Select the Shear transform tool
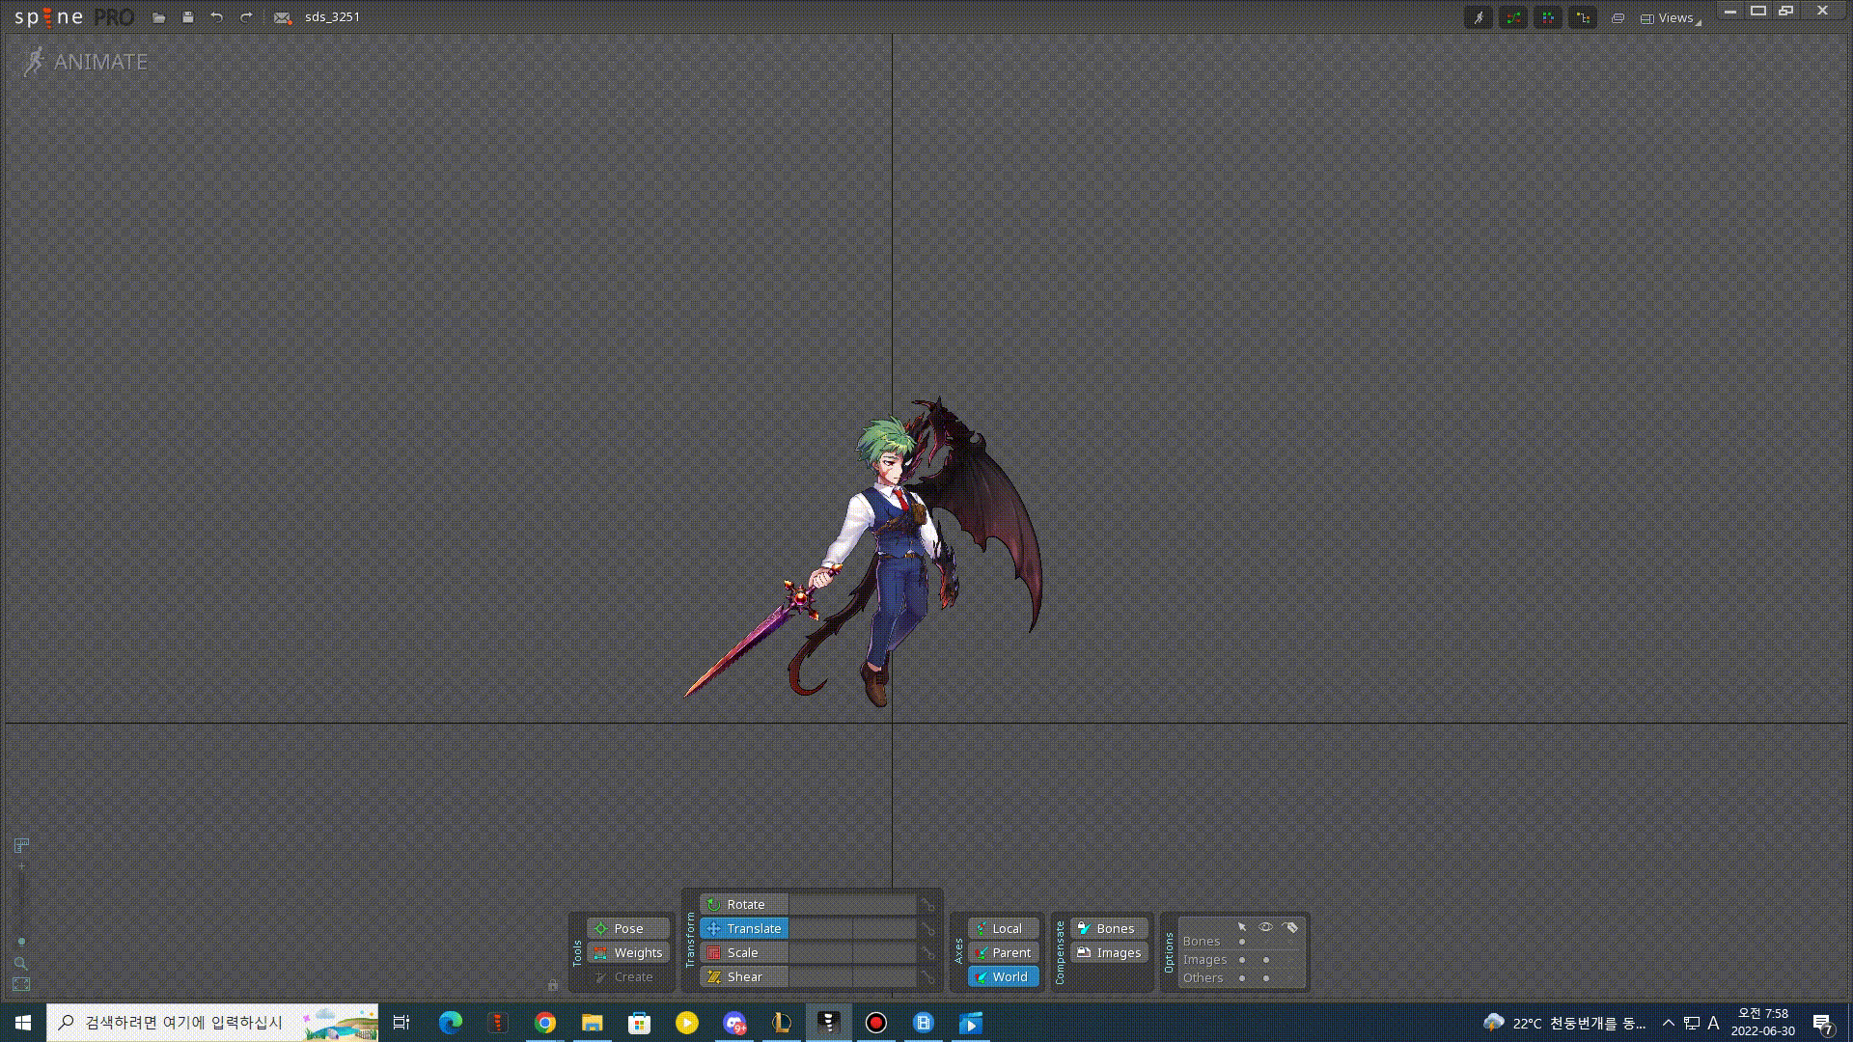The height and width of the screenshot is (1042, 1853). [744, 976]
